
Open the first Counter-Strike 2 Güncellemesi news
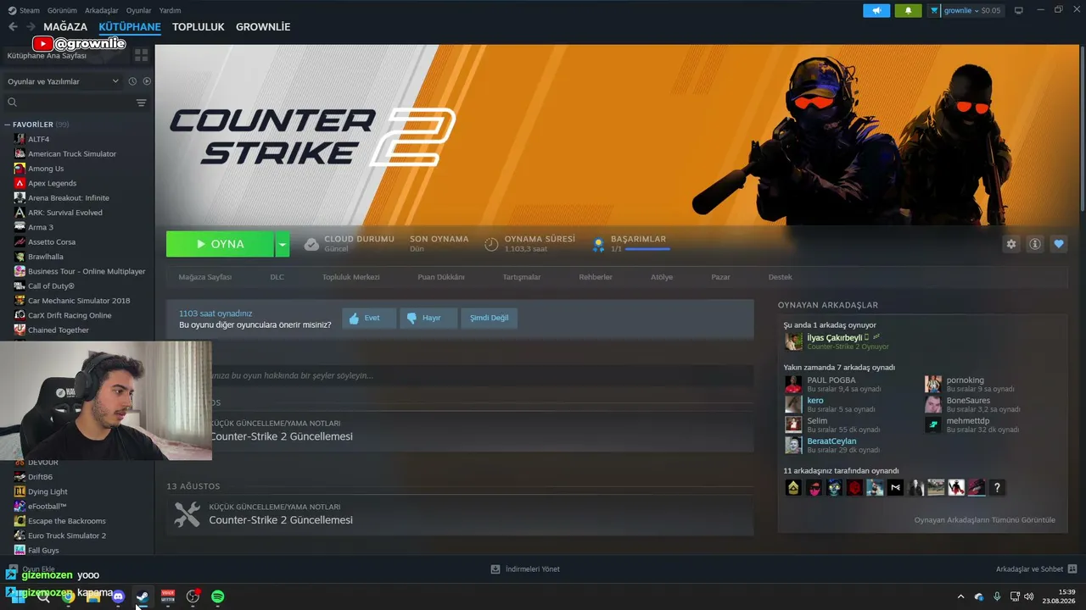tap(281, 436)
